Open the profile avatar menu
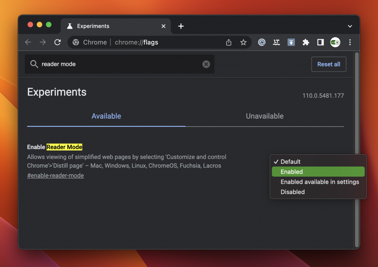The height and width of the screenshot is (267, 378). [335, 42]
